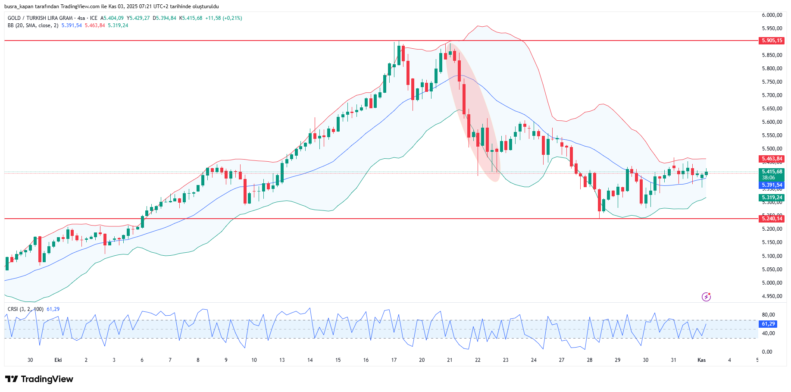Click the blue 5.391,54 basis price label
The image size is (791, 392).
pyautogui.click(x=772, y=185)
